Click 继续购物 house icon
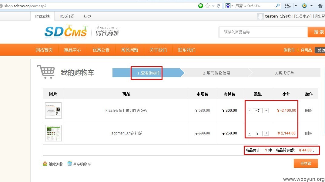 pyautogui.click(x=45, y=164)
